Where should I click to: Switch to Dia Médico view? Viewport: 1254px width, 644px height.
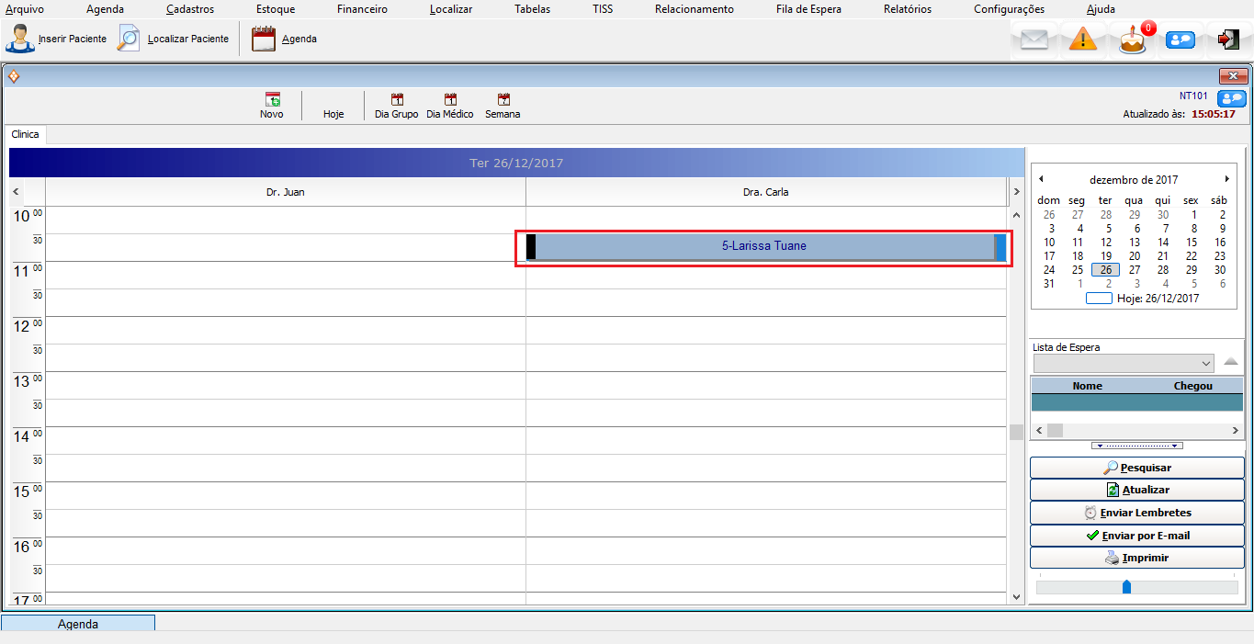pos(450,100)
